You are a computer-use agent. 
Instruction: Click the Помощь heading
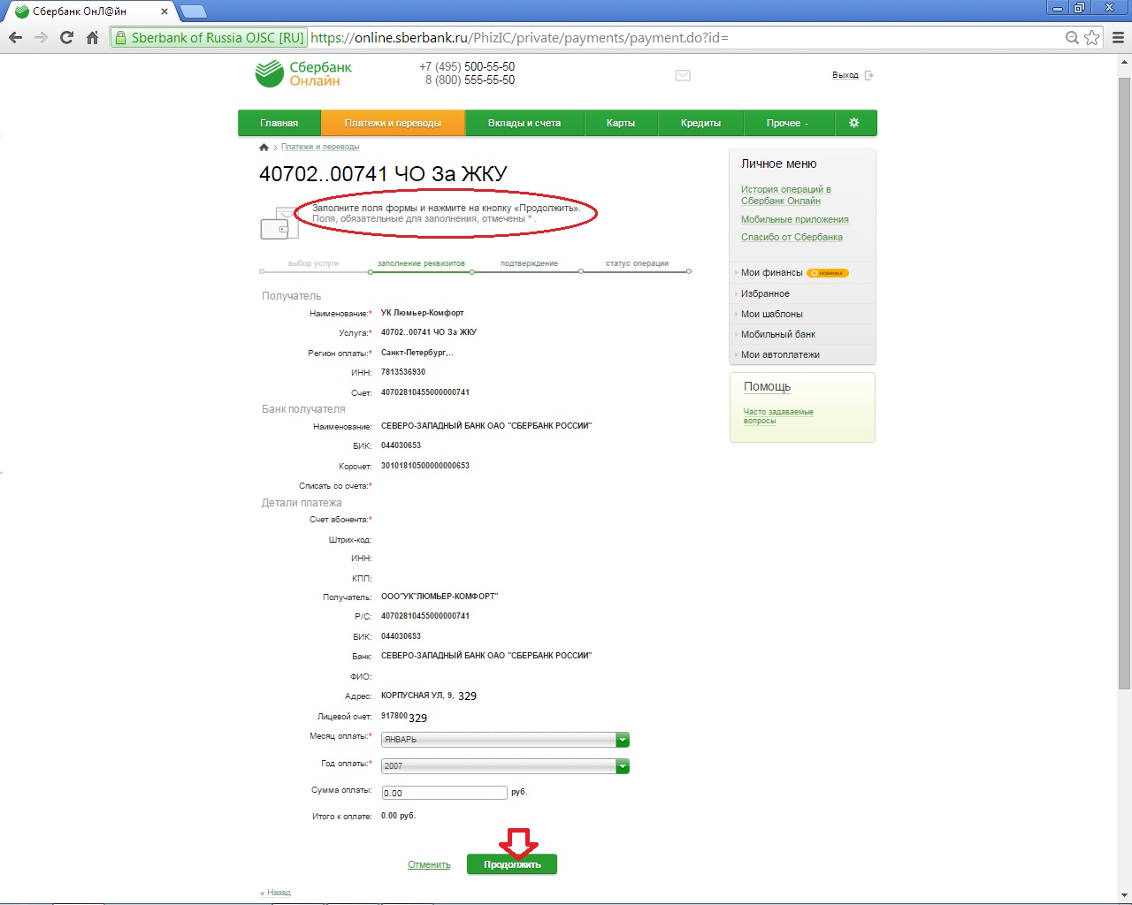point(767,386)
